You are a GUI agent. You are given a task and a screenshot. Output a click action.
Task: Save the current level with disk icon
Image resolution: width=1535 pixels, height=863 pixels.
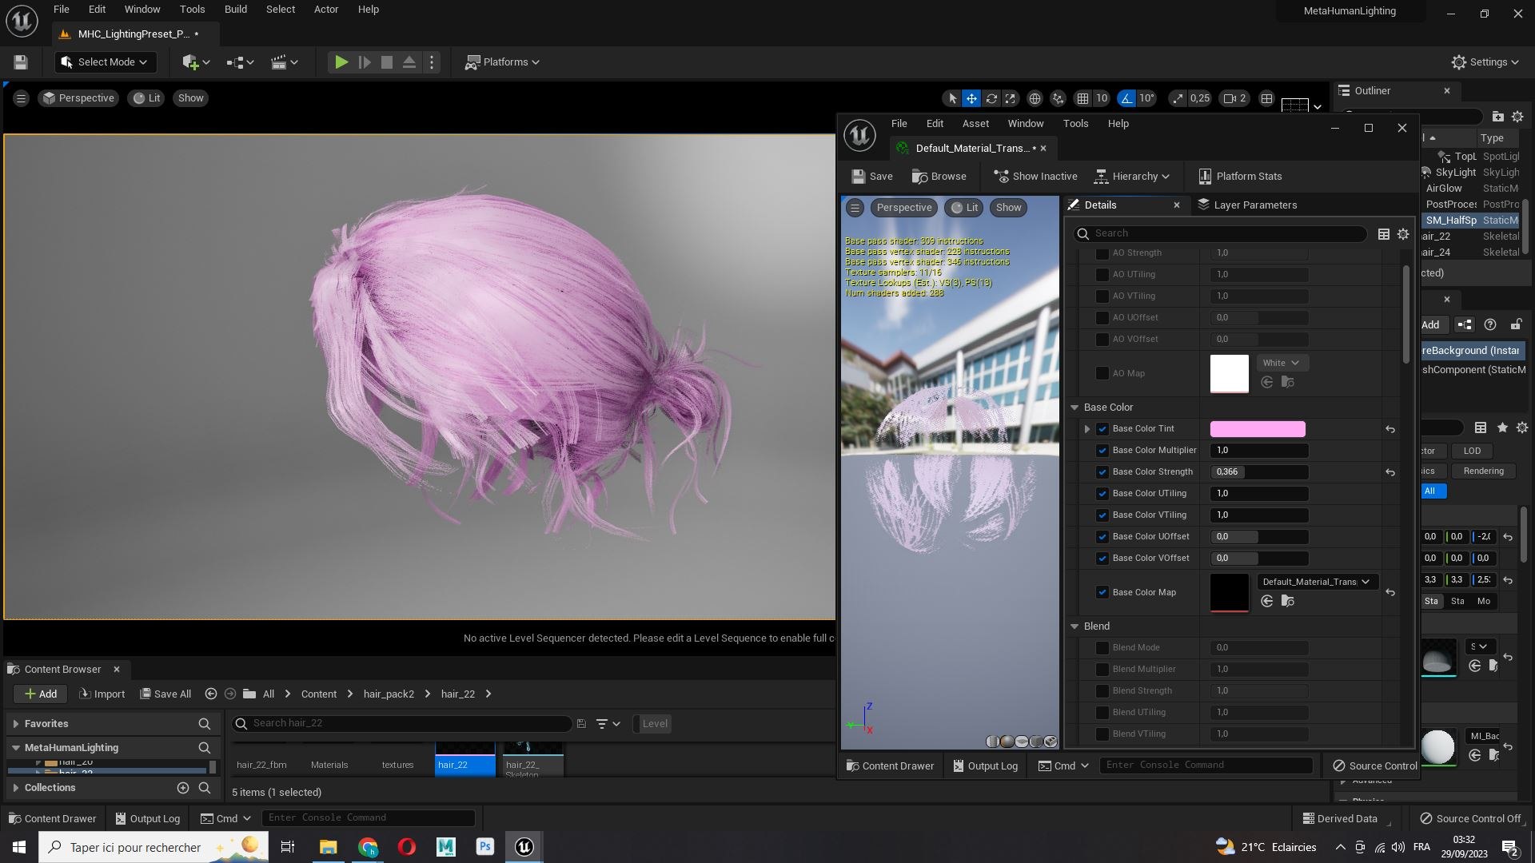21,62
